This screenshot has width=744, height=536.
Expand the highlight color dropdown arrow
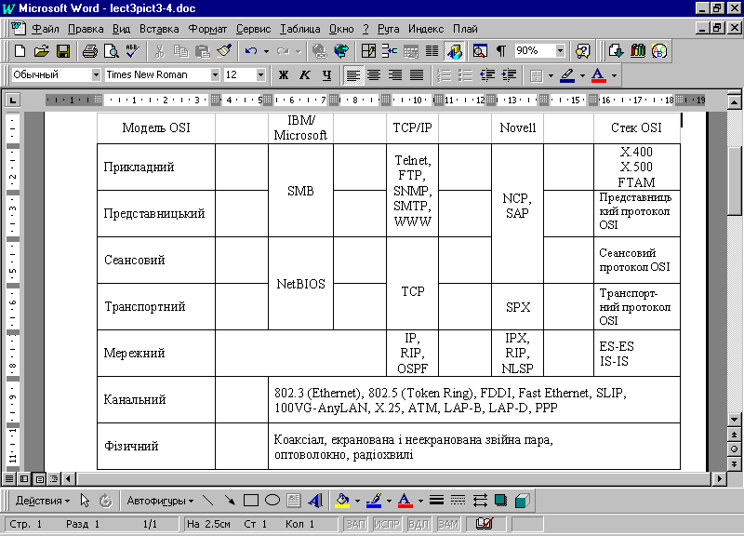point(582,75)
